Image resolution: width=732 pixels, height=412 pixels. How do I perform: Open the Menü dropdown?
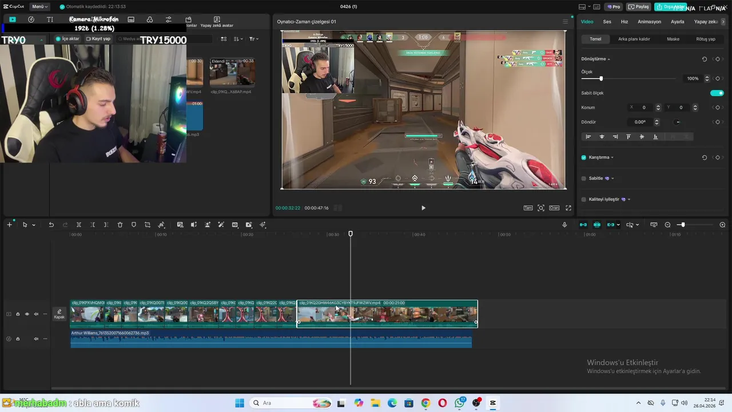pos(40,6)
